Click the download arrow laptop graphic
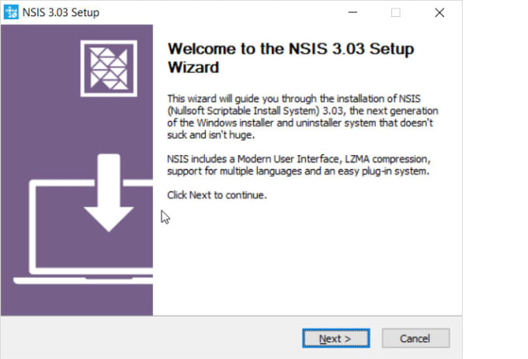Screen dimensions: 528x359 pyautogui.click(x=83, y=219)
